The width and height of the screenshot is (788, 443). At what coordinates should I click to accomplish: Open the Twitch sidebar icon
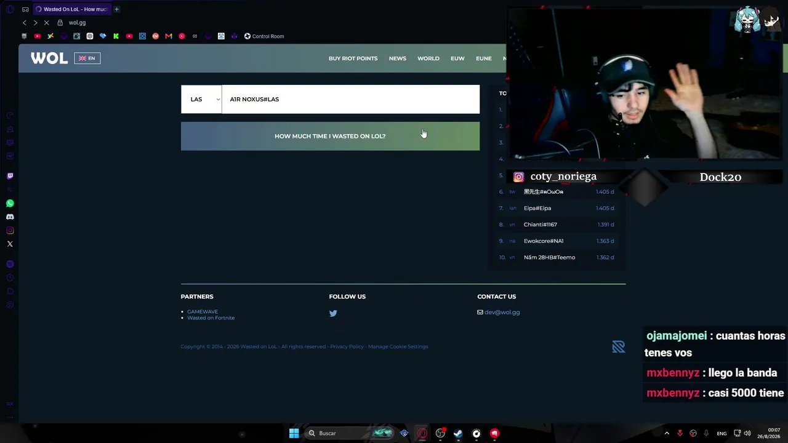click(x=10, y=176)
